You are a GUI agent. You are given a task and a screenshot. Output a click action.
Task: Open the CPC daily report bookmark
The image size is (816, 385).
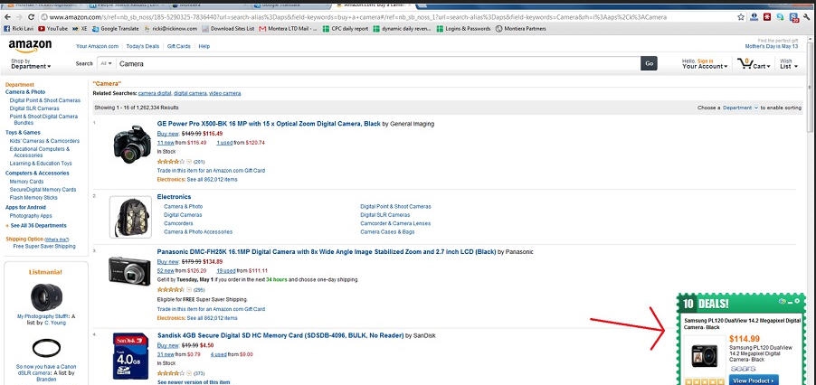click(346, 29)
